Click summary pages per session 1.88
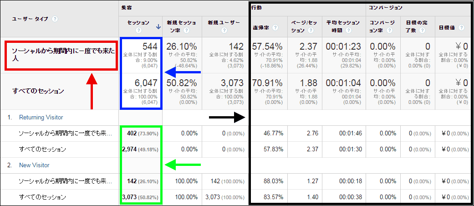 tap(308, 82)
